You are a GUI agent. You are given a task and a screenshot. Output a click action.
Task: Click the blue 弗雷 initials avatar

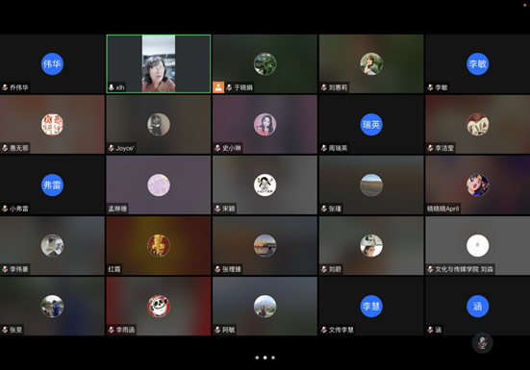pos(52,185)
